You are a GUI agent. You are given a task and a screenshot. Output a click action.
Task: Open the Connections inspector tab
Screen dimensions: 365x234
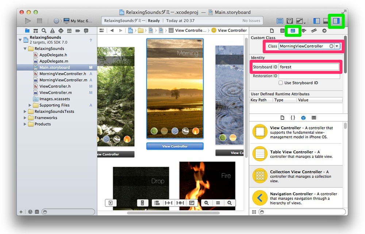[324, 31]
